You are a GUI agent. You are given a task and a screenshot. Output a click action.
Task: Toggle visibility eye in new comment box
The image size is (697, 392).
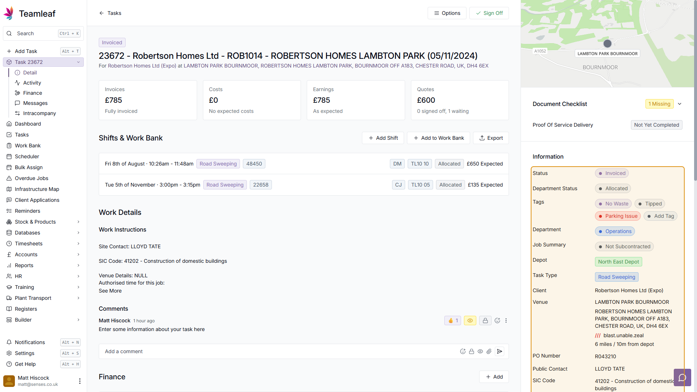point(480,351)
